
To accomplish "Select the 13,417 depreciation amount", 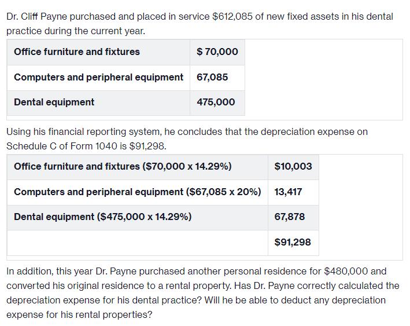I will pyautogui.click(x=288, y=192).
